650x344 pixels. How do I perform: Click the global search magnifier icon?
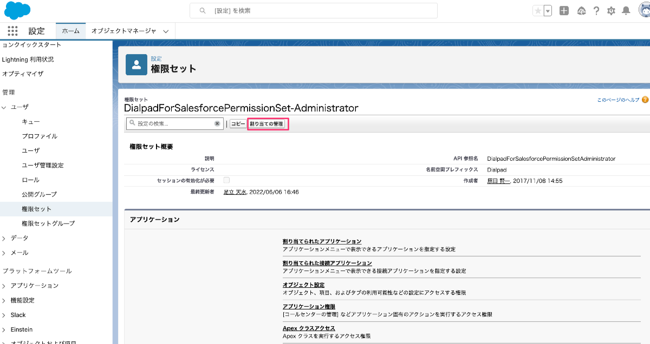click(x=203, y=11)
